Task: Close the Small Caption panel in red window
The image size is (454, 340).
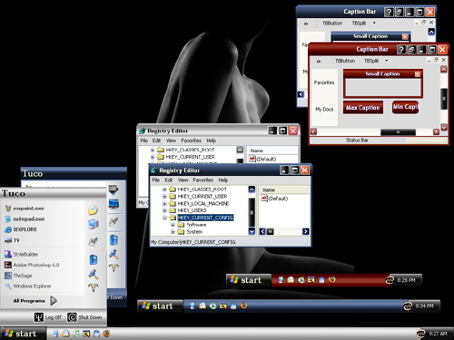Action: tap(418, 74)
